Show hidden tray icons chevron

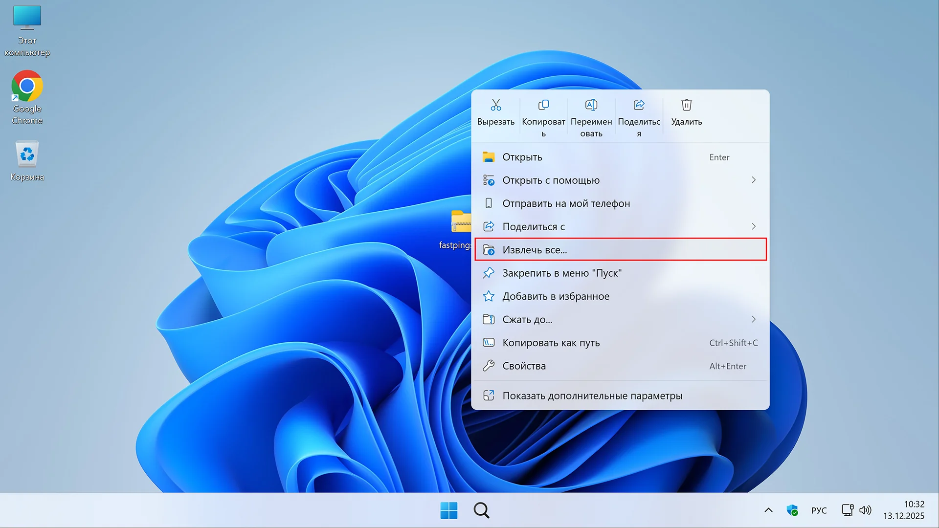coord(768,510)
